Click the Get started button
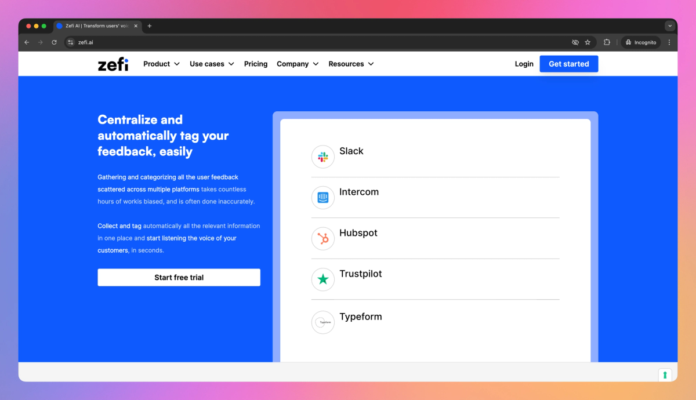This screenshot has width=696, height=400. pyautogui.click(x=569, y=64)
